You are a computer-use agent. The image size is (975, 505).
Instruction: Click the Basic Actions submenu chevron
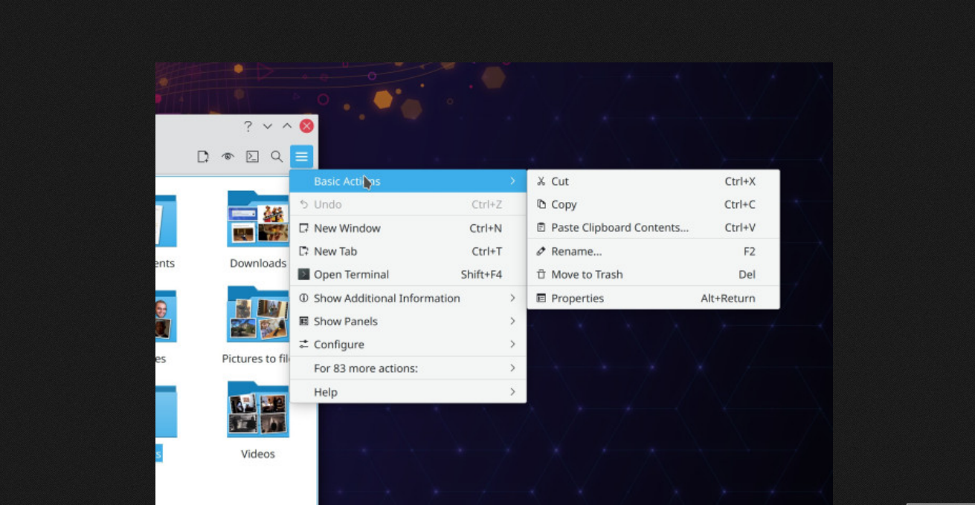(x=512, y=181)
